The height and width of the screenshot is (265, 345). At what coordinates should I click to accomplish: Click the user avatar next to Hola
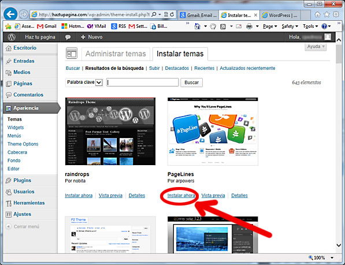328,37
